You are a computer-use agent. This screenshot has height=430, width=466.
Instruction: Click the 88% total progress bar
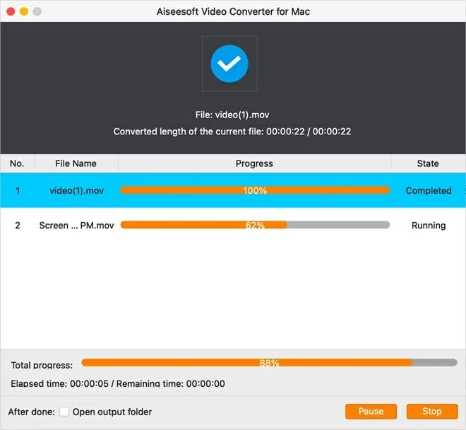click(269, 363)
